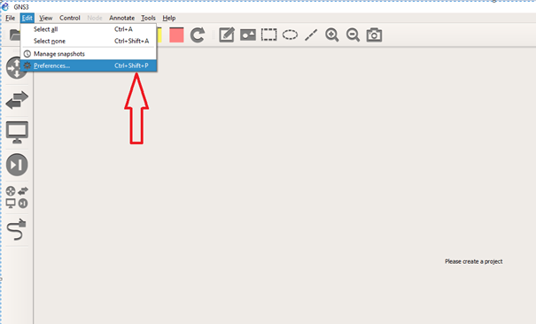Image resolution: width=536 pixels, height=324 pixels.
Task: Select the Draw an ellipse tool
Action: [x=290, y=35]
